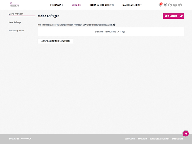Screen dimensions: 192x144
Task: Open Neue Anfrage in the sidebar
Action: click(x=15, y=22)
